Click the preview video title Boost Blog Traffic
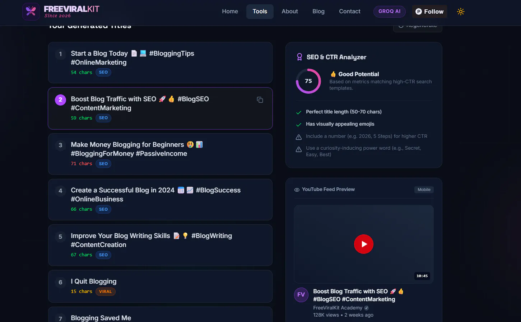The image size is (521, 322). click(358, 295)
